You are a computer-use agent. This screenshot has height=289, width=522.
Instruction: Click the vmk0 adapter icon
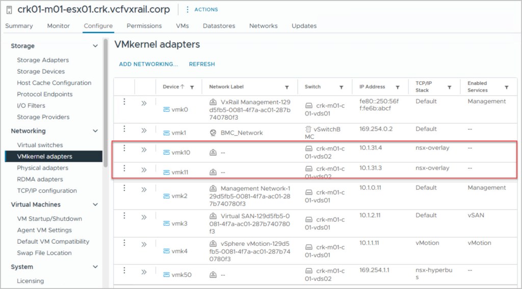(x=167, y=109)
